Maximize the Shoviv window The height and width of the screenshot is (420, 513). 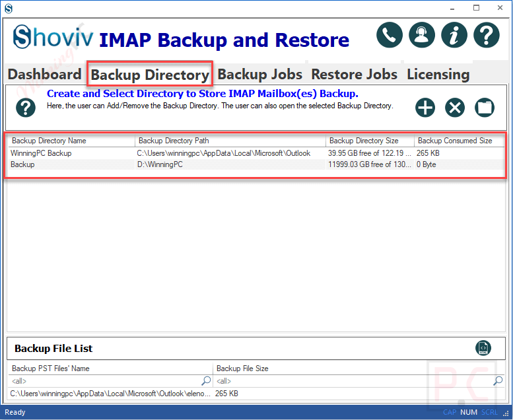pos(477,8)
